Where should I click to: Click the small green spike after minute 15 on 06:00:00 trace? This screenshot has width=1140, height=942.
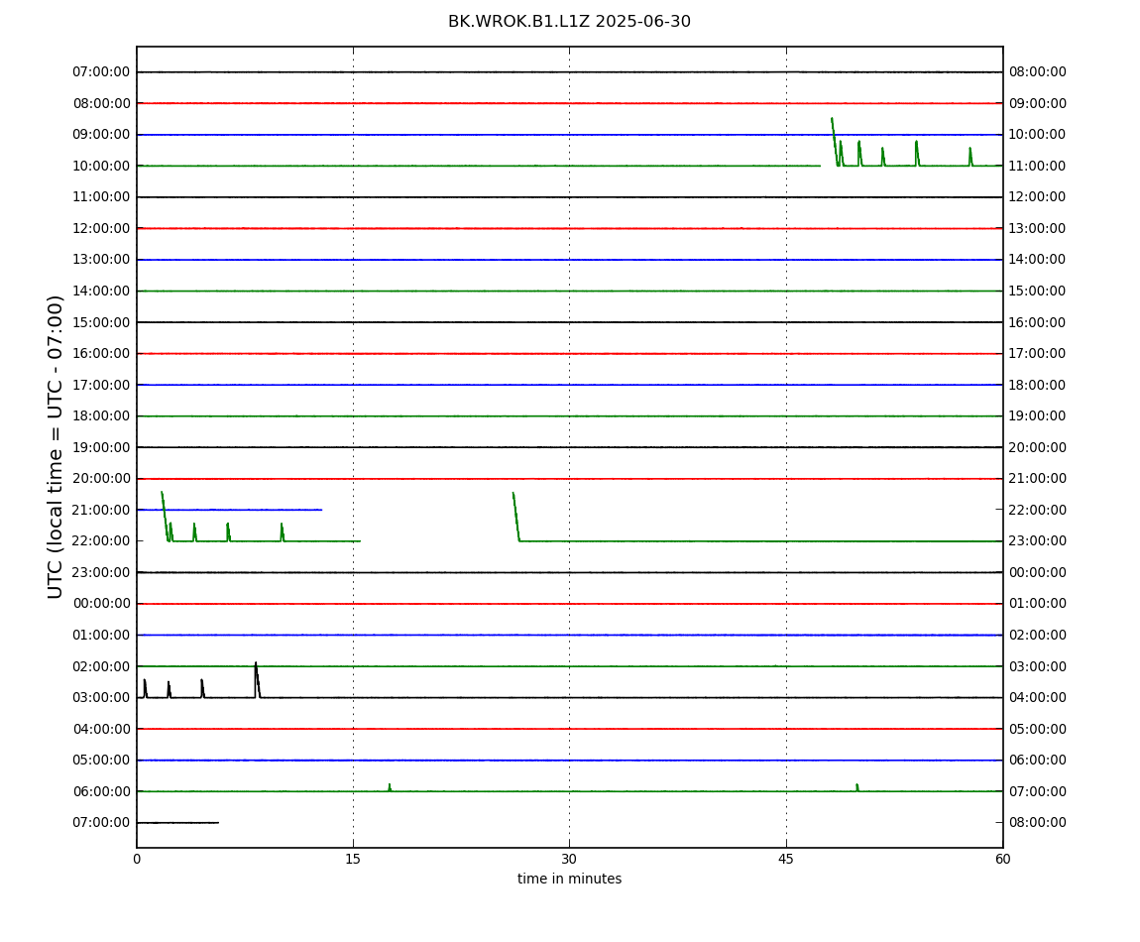(390, 787)
